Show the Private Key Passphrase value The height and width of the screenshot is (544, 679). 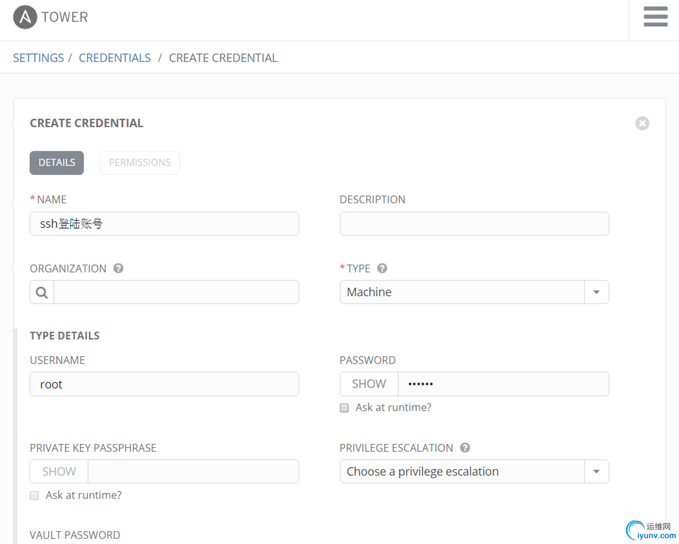(59, 472)
